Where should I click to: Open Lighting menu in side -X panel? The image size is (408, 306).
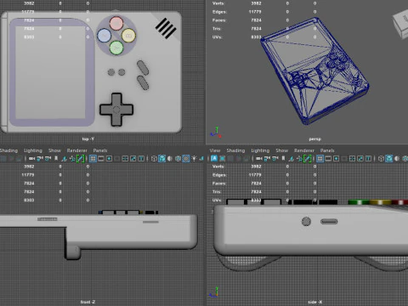(260, 150)
